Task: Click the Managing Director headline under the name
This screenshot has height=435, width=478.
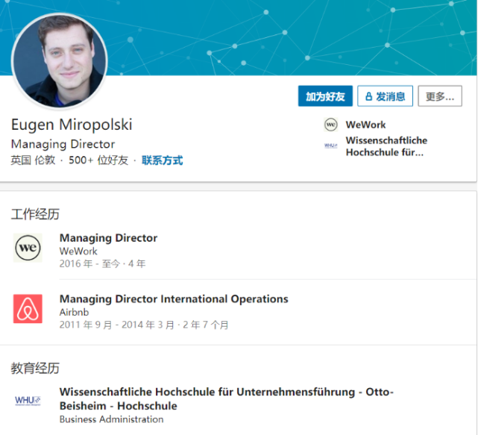Action: 63,144
